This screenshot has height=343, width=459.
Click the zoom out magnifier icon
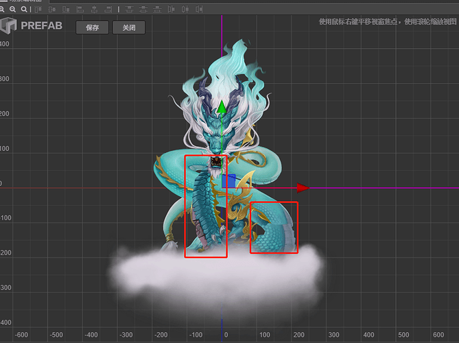tap(12, 10)
